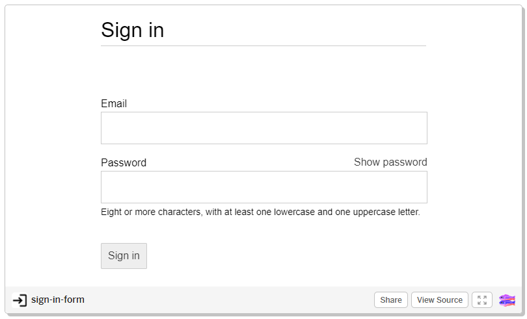The width and height of the screenshot is (527, 319).
Task: Expand the embed to fullscreen
Action: (482, 300)
